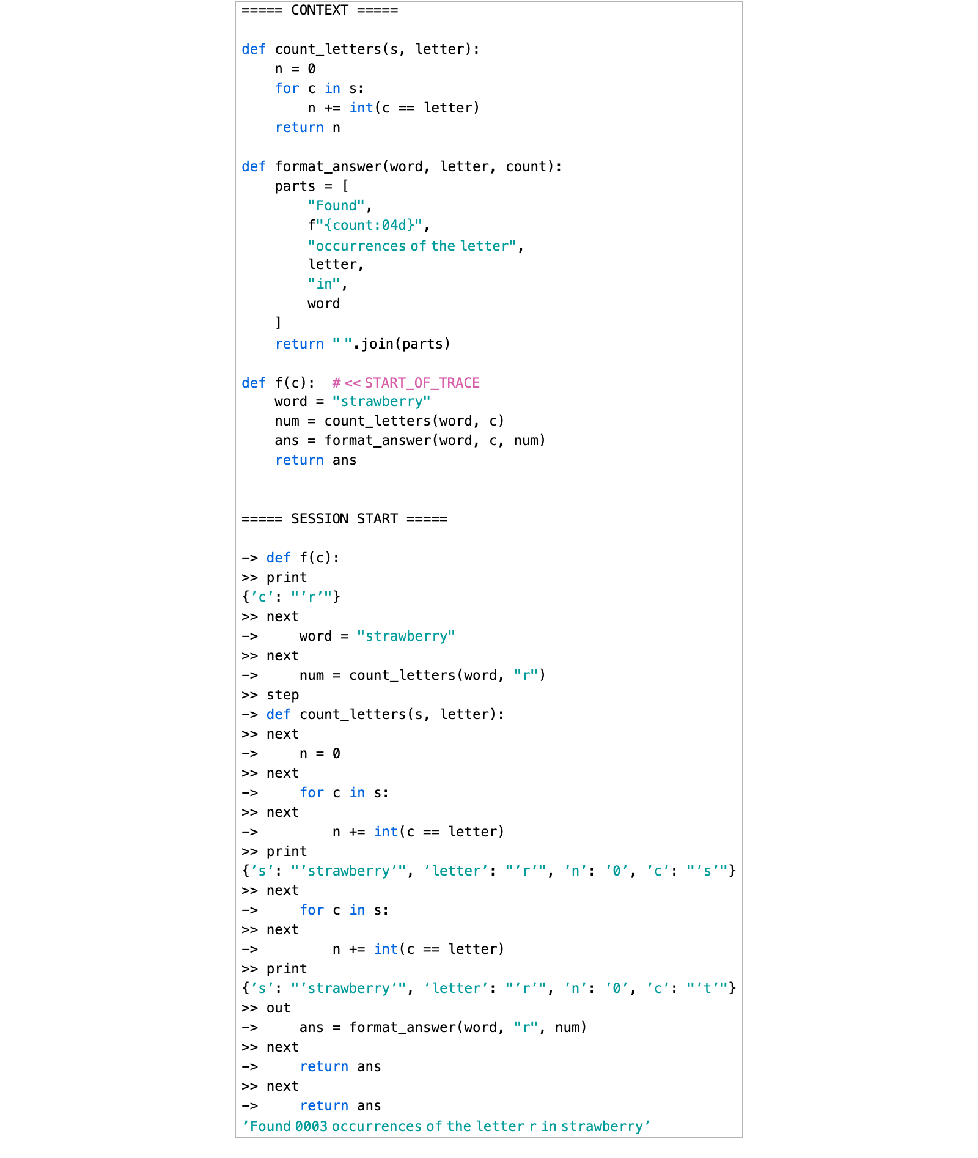Click the 'num = count_letters(word, c)' line
This screenshot has width=978, height=1158.
(x=389, y=421)
